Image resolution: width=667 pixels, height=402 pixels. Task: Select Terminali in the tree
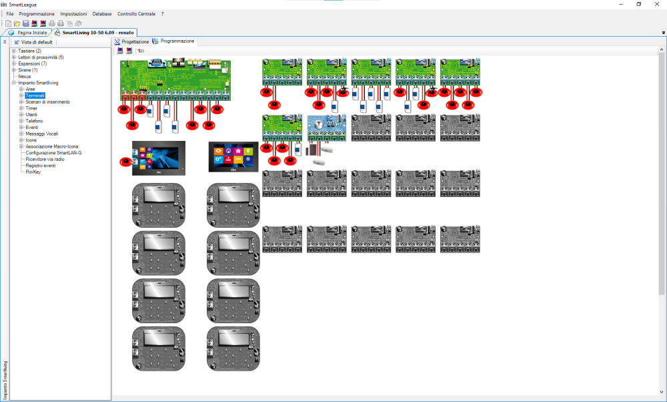click(x=35, y=95)
